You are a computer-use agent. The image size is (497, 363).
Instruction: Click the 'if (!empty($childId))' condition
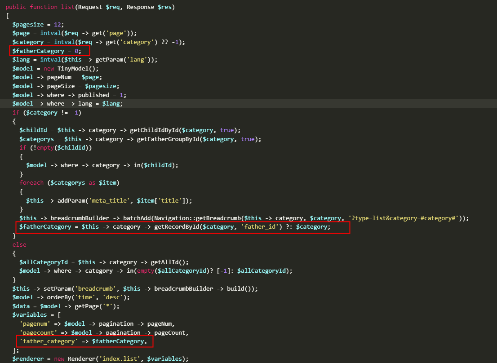click(55, 148)
